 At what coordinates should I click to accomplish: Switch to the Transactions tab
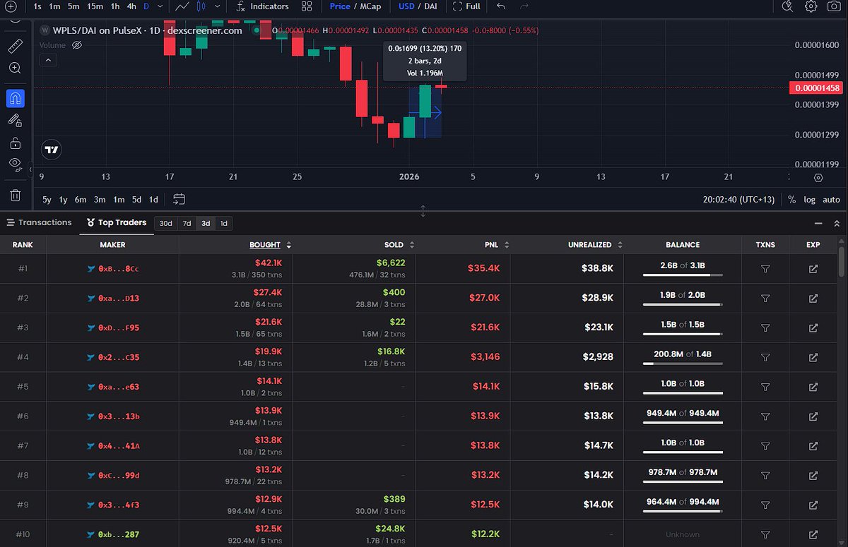[39, 222]
